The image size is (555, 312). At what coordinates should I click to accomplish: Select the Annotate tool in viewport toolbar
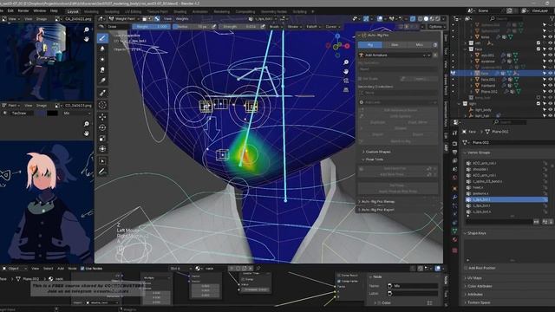point(102,172)
